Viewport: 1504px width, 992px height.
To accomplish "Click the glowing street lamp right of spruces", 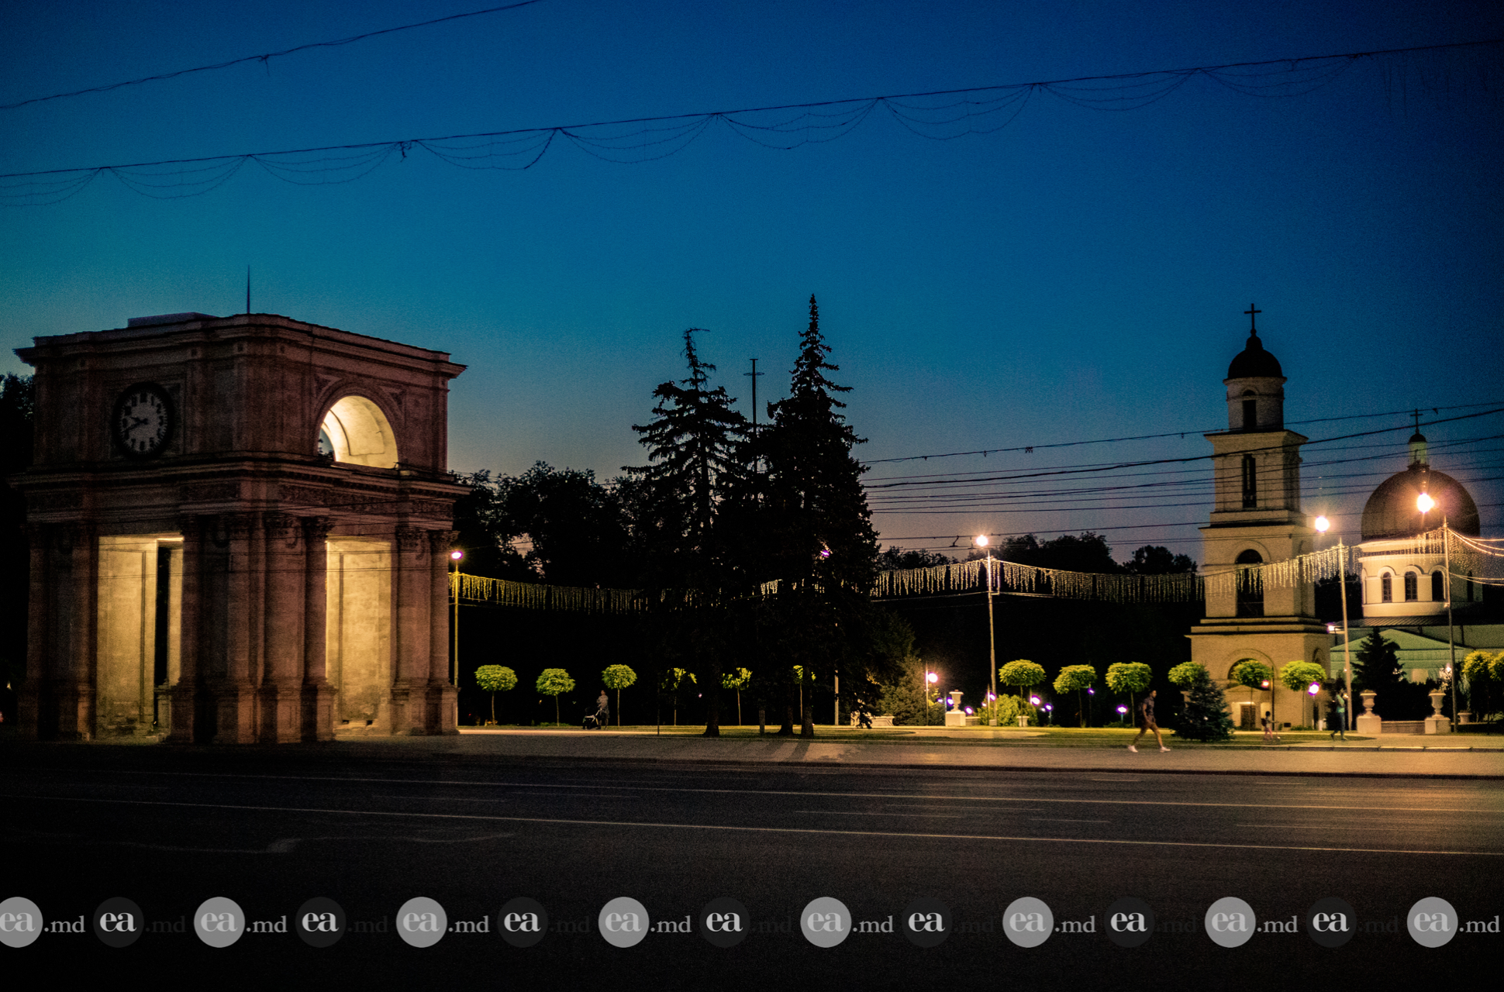I will (982, 542).
